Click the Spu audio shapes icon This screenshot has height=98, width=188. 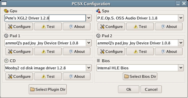98,11
